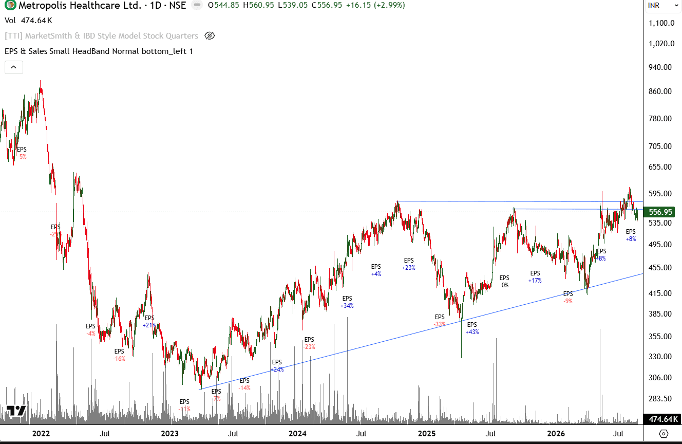Click the EPS -14% marker

coord(244,384)
